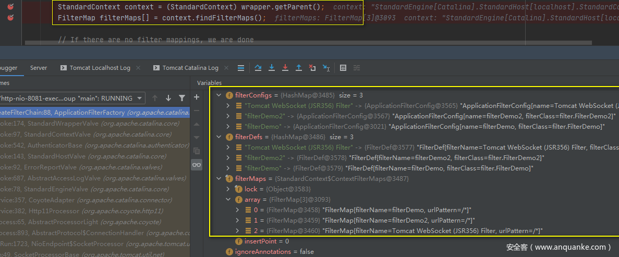Click the Step Out debugger icon
Image resolution: width=619 pixels, height=257 pixels.
(x=299, y=68)
